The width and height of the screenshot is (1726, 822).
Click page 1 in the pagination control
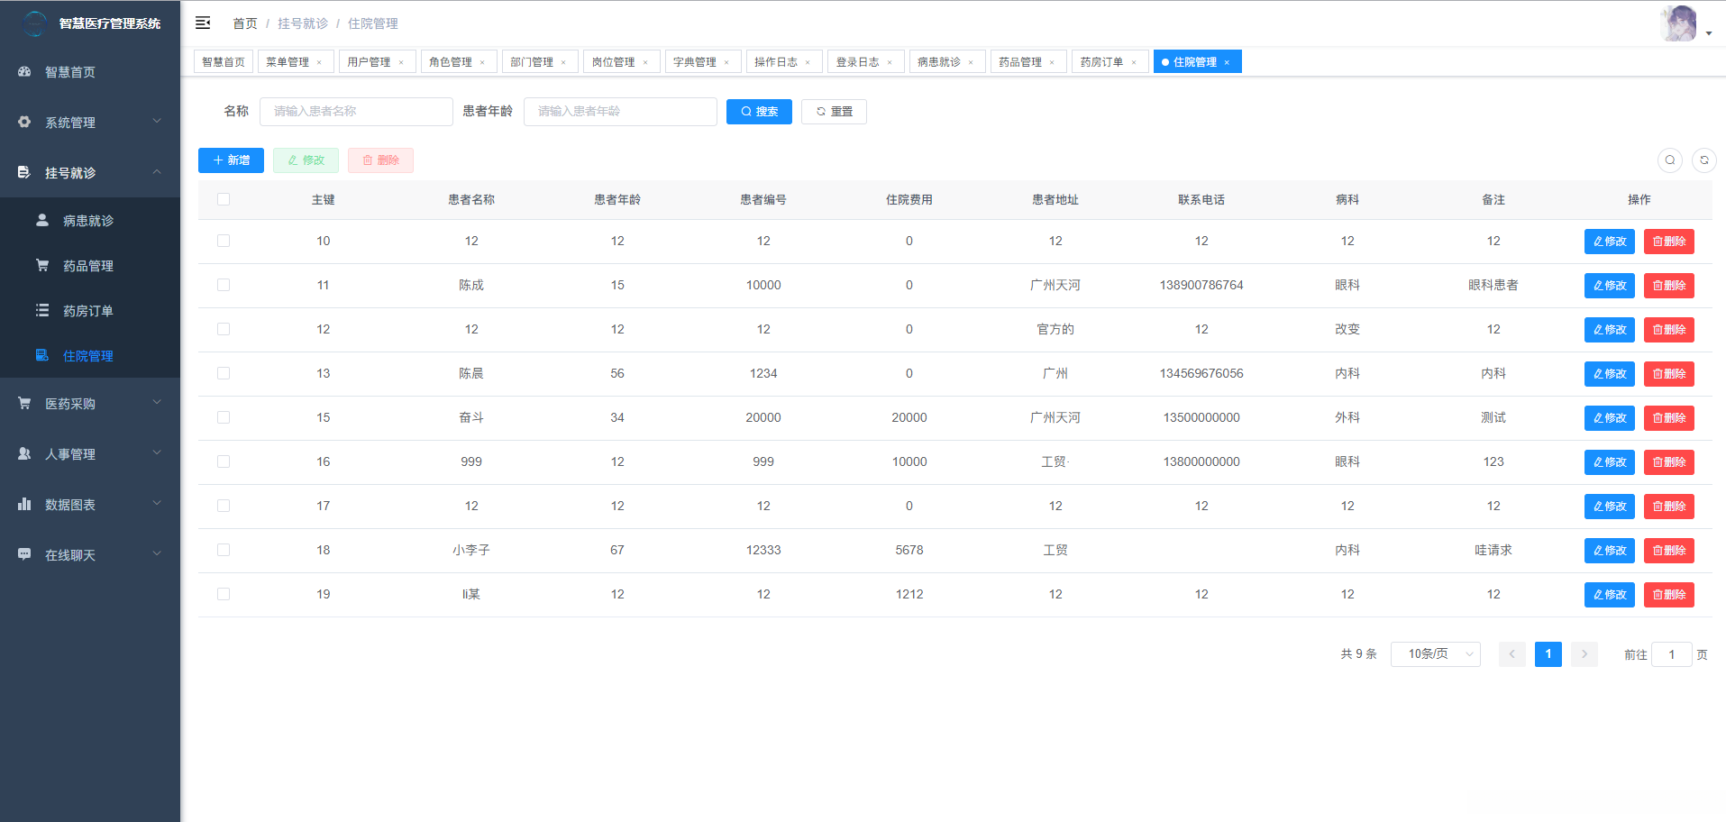tap(1548, 653)
